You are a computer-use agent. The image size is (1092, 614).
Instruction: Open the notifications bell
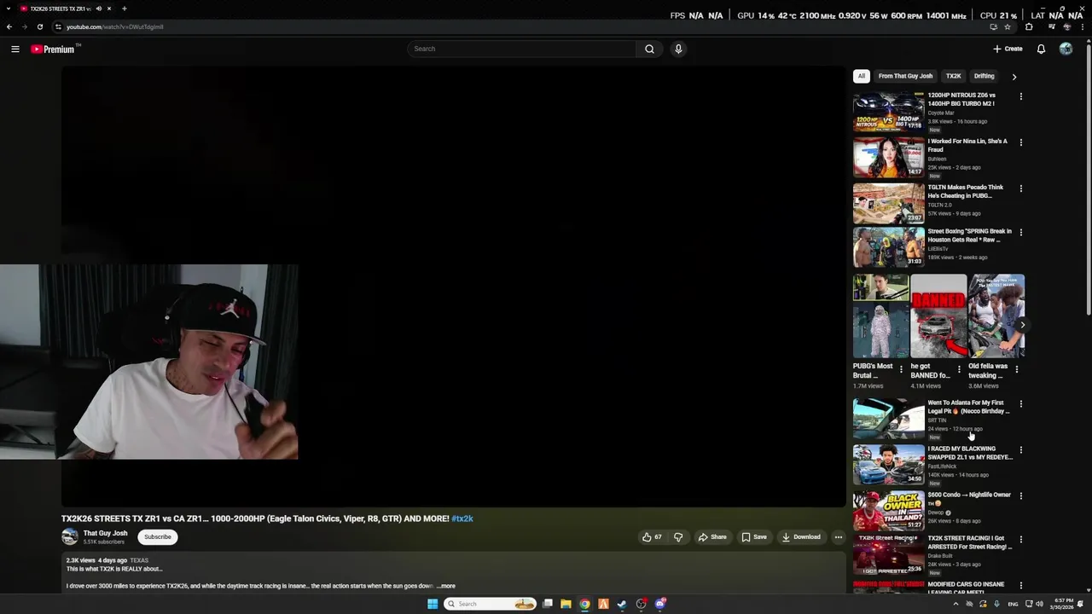(1041, 49)
